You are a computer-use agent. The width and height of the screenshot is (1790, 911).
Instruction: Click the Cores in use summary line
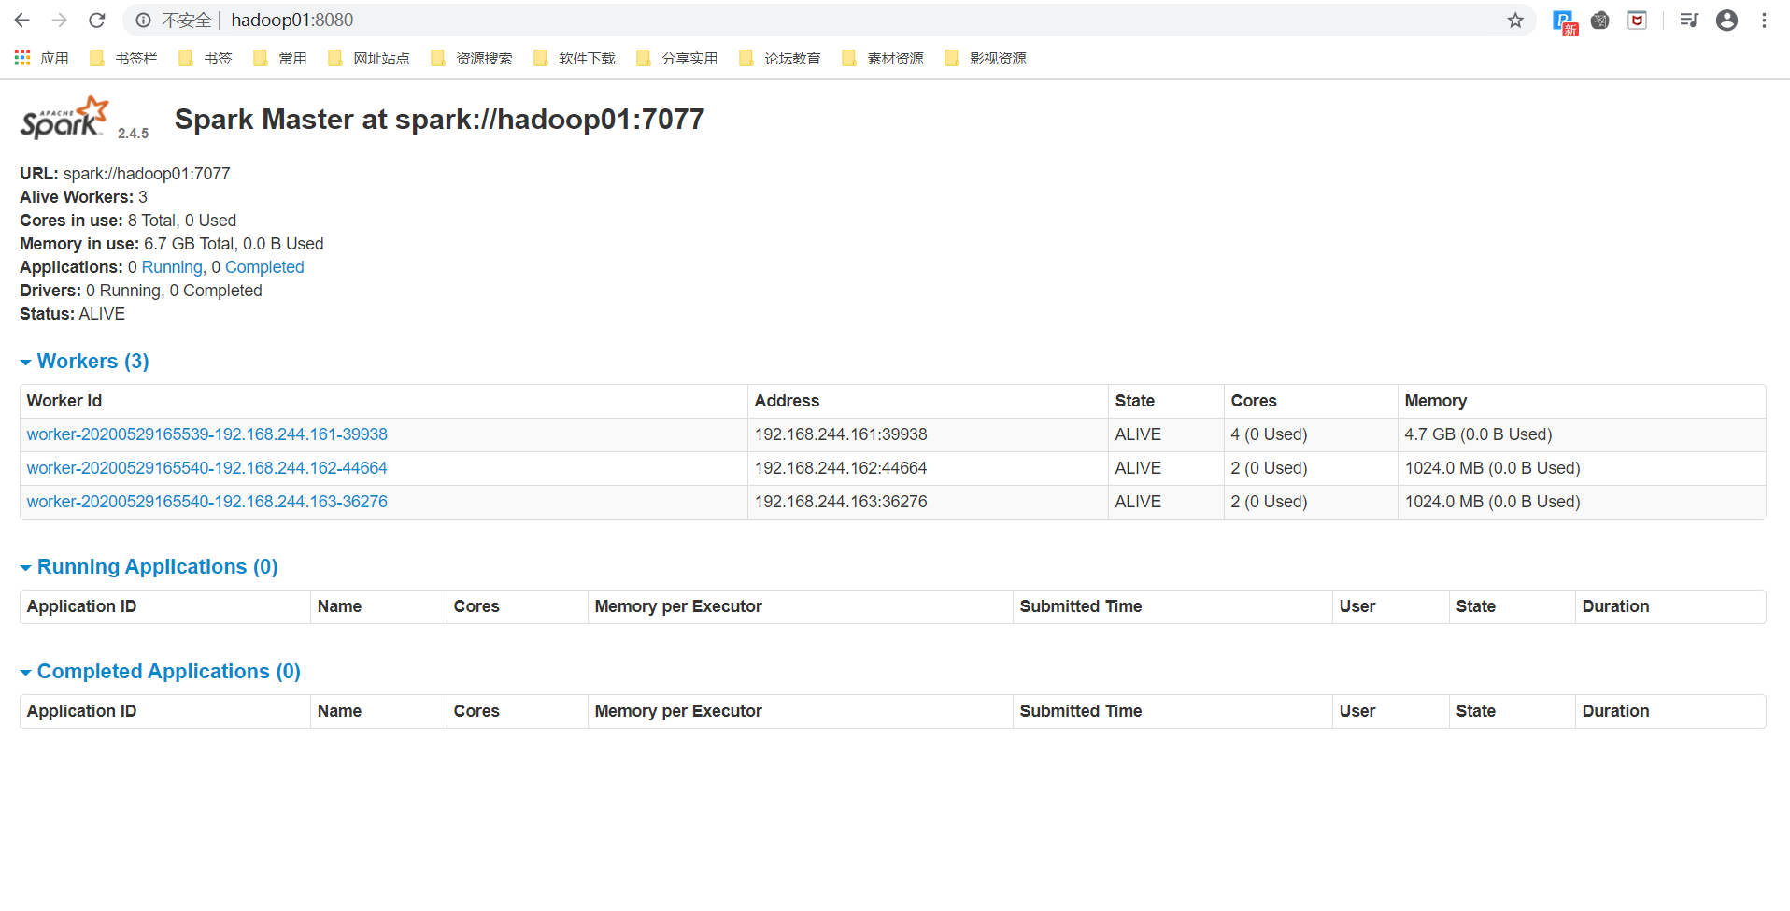coord(128,221)
